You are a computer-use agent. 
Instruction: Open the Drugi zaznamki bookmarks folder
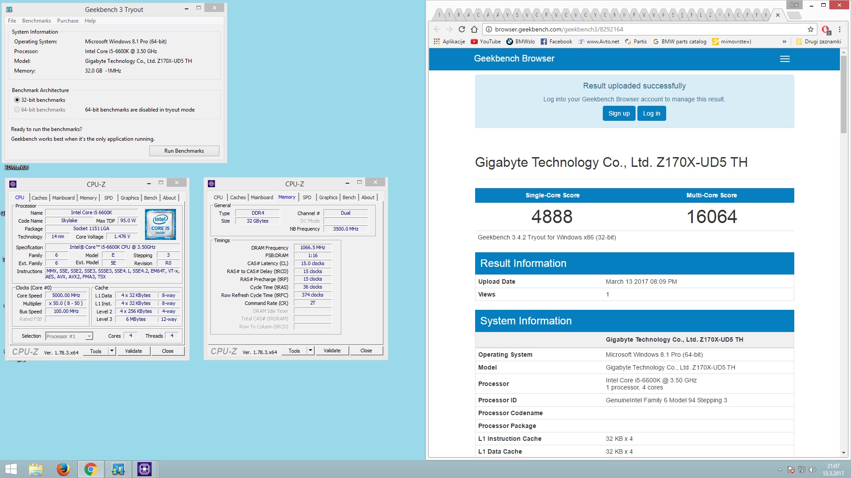coord(818,42)
